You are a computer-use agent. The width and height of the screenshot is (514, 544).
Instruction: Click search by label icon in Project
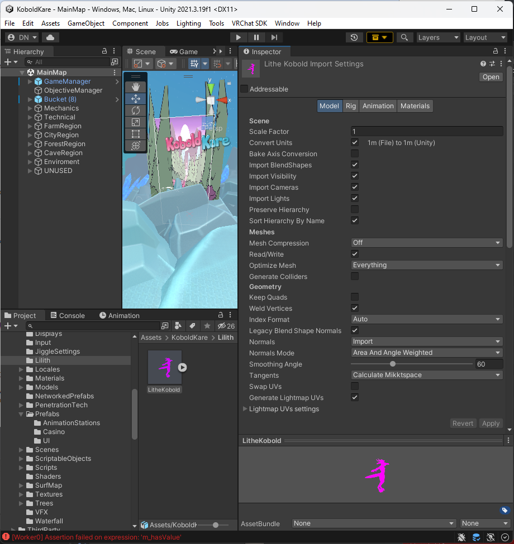pos(192,326)
